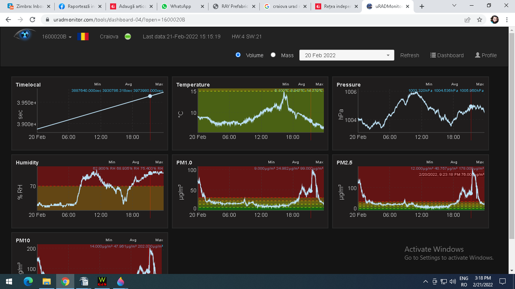
Task: Click the browser back arrow
Action: tap(8, 20)
